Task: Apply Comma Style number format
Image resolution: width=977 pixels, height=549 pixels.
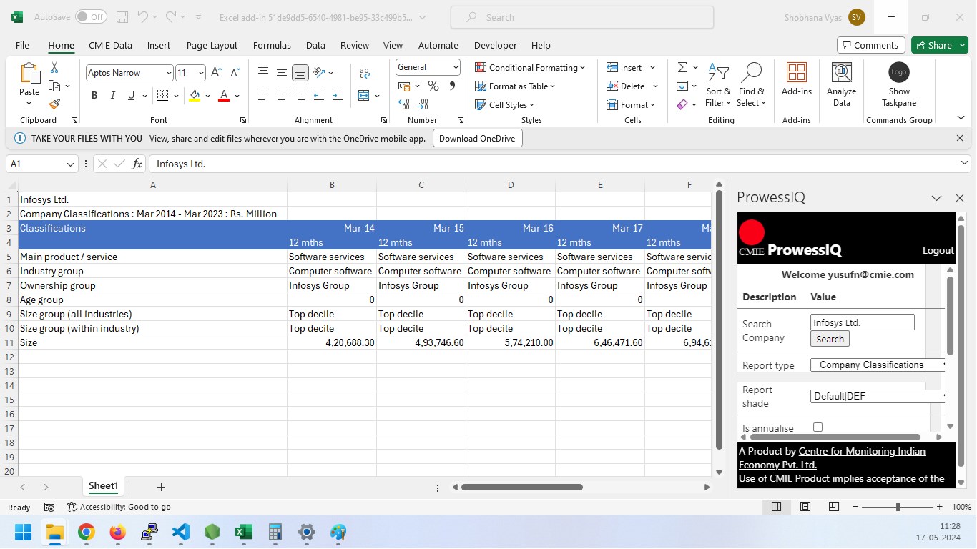Action: point(452,86)
